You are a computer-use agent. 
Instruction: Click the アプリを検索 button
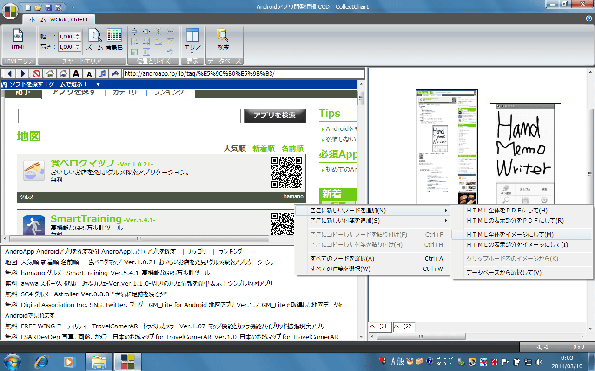[x=275, y=115]
